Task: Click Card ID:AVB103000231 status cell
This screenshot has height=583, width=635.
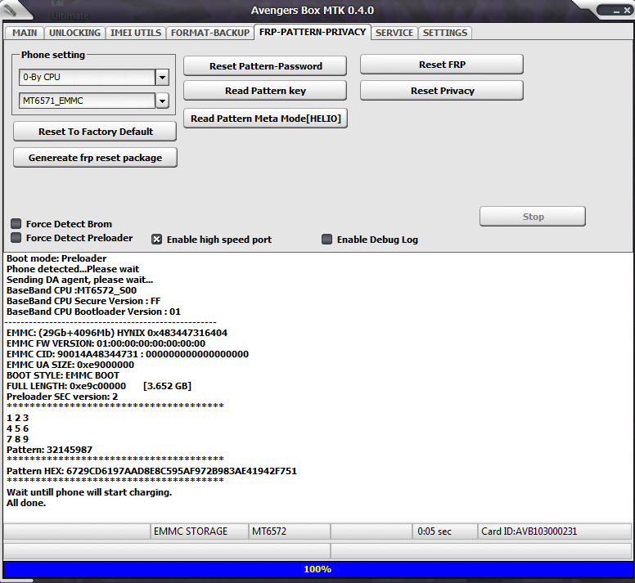Action: click(555, 531)
